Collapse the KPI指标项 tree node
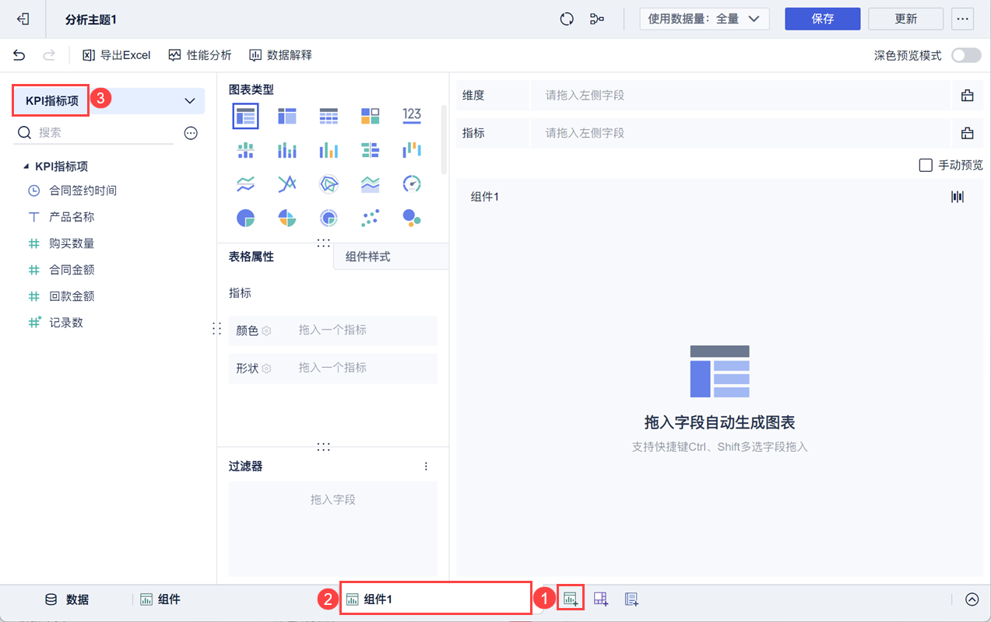 click(26, 166)
